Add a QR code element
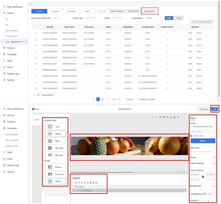 [56, 148]
